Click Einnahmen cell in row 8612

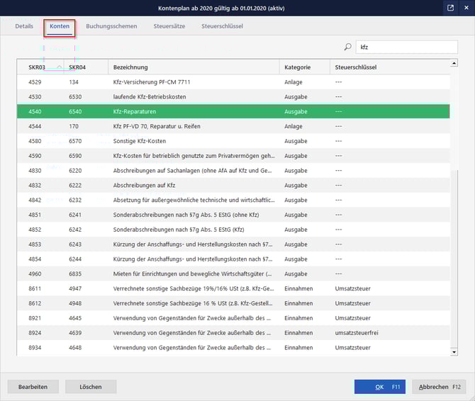click(298, 303)
